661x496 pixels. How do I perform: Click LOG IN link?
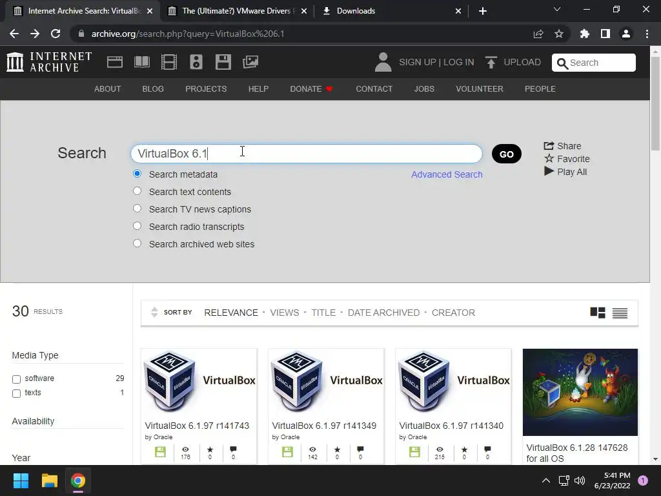pyautogui.click(x=459, y=63)
